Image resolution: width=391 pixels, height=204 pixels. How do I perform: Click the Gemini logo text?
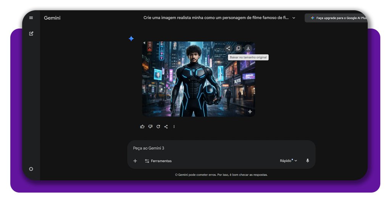pyautogui.click(x=52, y=18)
